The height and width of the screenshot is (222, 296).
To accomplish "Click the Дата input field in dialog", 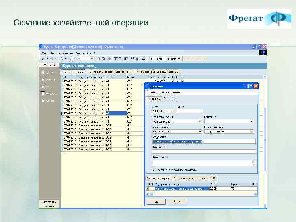I will [161, 111].
